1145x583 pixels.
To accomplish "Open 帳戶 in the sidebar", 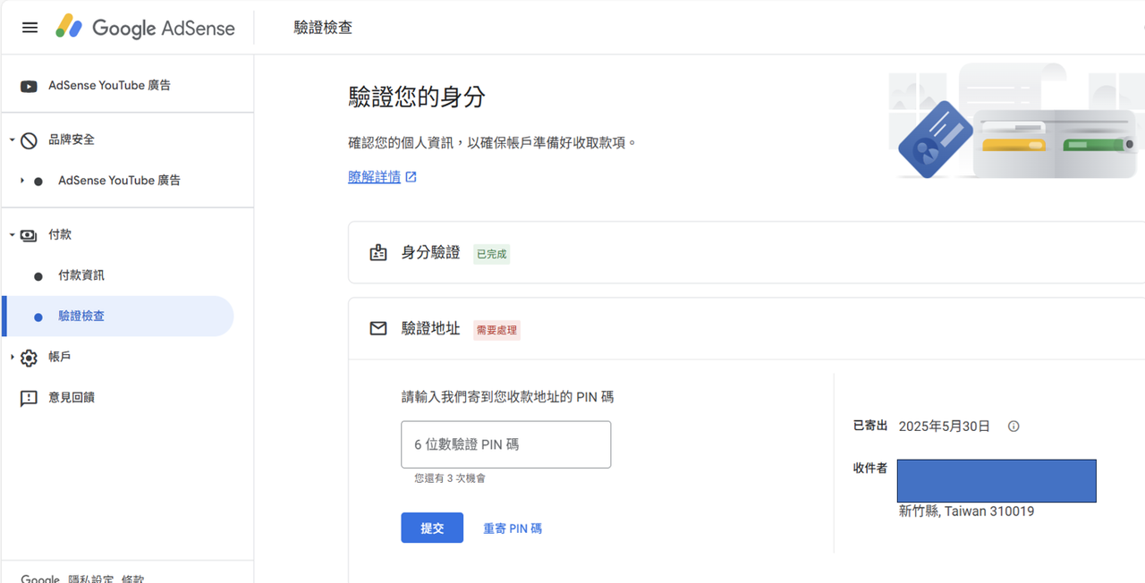I will [60, 357].
